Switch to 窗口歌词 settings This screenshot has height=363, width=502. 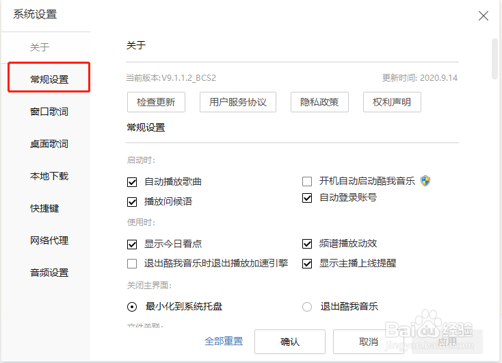click(49, 112)
